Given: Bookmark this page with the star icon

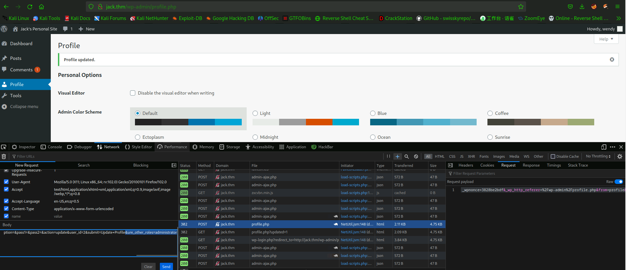Looking at the screenshot, I should coord(521,7).
